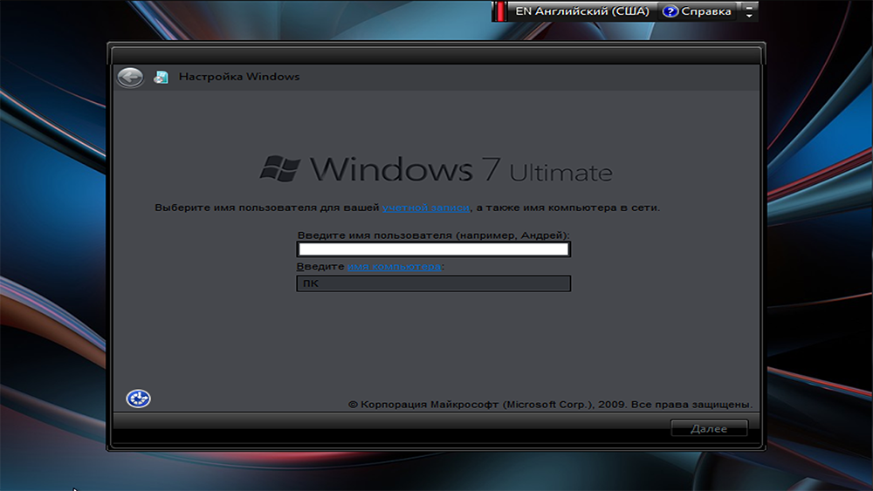This screenshot has width=873, height=491.
Task: Open the имя компьютера link
Action: 395,266
